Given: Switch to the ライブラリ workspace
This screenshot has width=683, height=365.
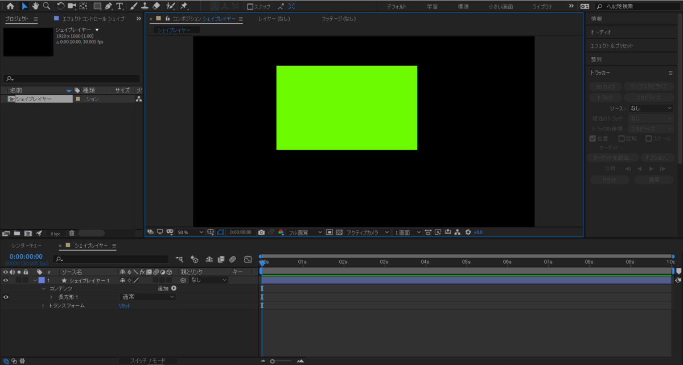Looking at the screenshot, I should (542, 6).
